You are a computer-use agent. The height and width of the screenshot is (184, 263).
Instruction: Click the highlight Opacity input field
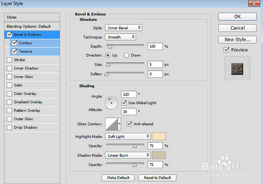coord(155,146)
